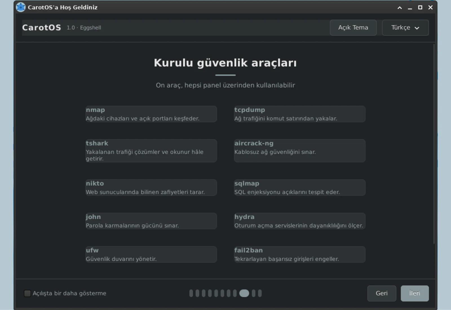
Task: Select the tcpdump tool card
Action: [x=300, y=114]
